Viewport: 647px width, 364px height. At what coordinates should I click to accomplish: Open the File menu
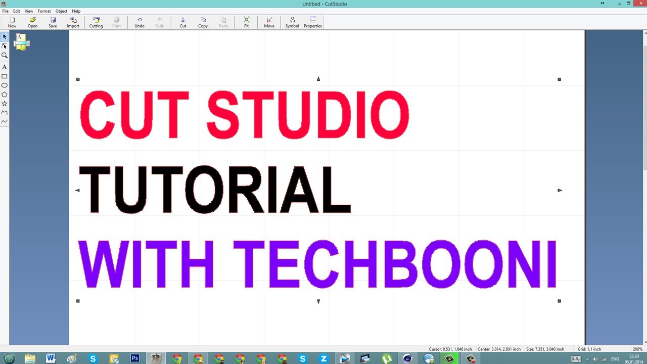pyautogui.click(x=5, y=11)
